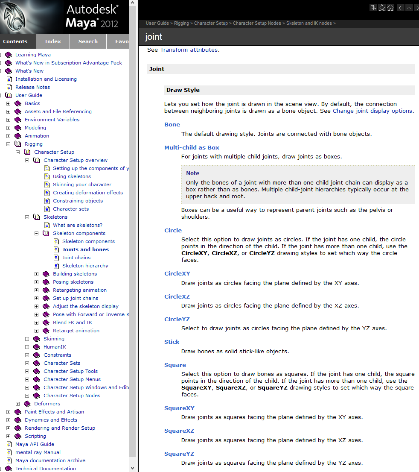419x472 pixels.
Task: Go to previous page with left arrow
Action: click(x=400, y=8)
